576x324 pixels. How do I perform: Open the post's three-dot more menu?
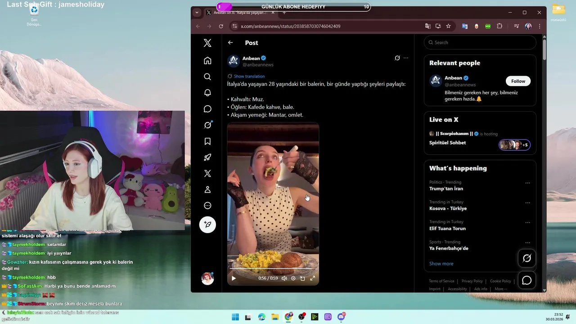pyautogui.click(x=406, y=58)
